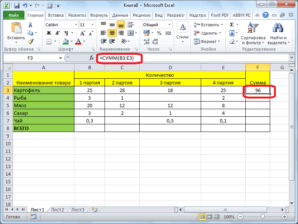Select the cell containing Картофель
This screenshot has height=224, width=298.
click(43, 90)
